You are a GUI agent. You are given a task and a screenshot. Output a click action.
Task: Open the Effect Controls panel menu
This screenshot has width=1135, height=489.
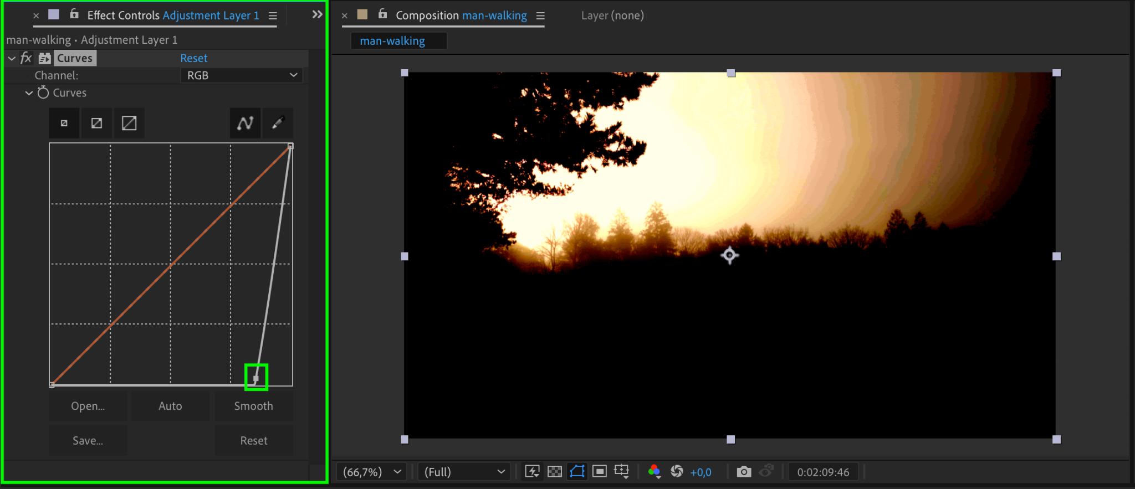click(273, 16)
